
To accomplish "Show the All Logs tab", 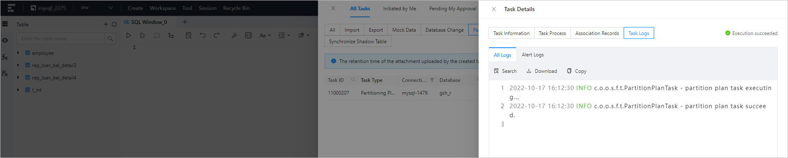I will click(502, 55).
